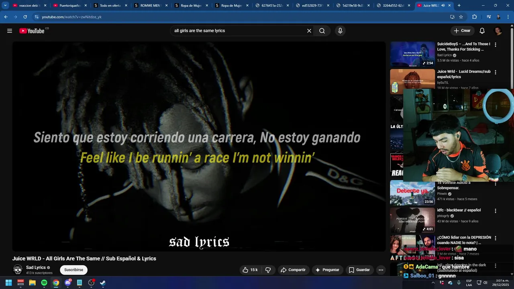Open the Sad Lyrics channel name link
Screen dimensions: 514x289
[36, 267]
